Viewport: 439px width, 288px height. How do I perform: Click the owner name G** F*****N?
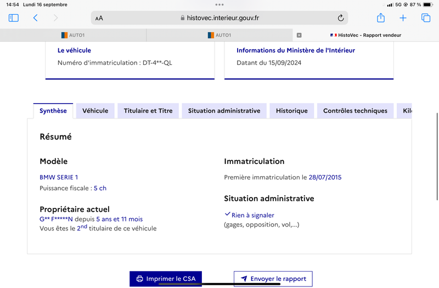pos(56,219)
